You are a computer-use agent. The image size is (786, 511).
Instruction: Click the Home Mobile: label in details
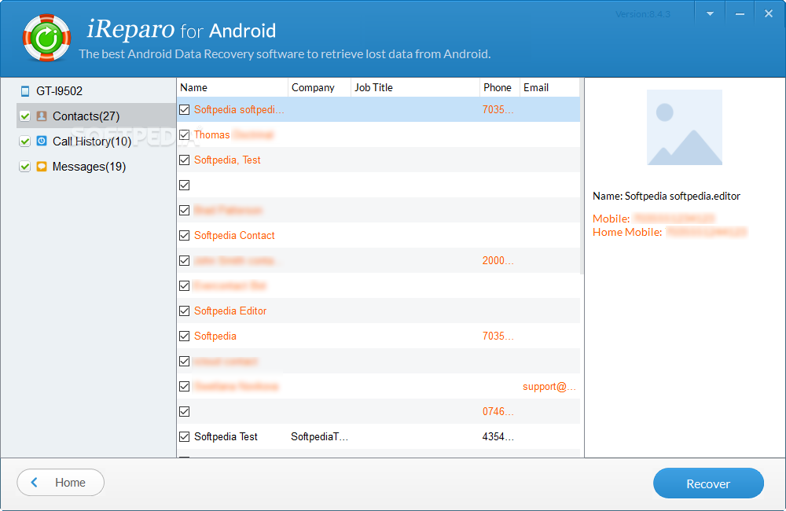(627, 232)
